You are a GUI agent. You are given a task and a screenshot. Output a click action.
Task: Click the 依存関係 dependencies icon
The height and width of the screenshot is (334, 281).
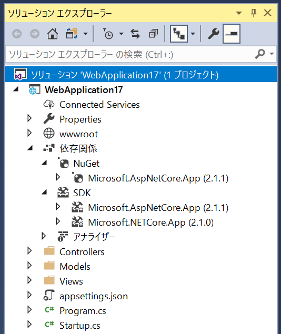click(x=49, y=148)
